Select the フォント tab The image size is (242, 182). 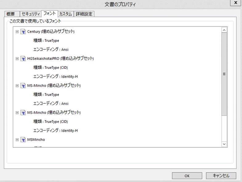(50, 14)
